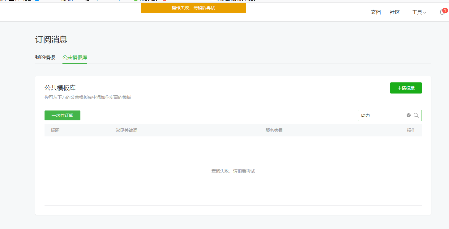Switch to the 我的模板 tab

pos(45,57)
